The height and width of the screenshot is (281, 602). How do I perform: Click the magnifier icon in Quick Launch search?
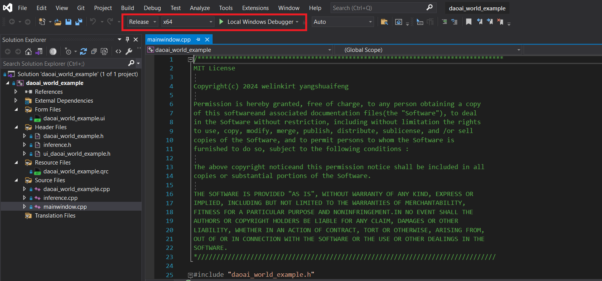[429, 8]
